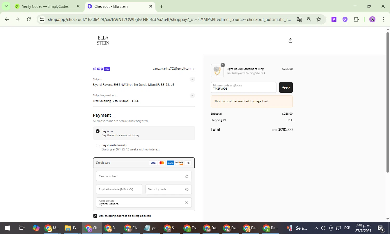This screenshot has height=234, width=390.
Task: Close the Checkout - Ella Stein tab
Action: tap(151, 6)
